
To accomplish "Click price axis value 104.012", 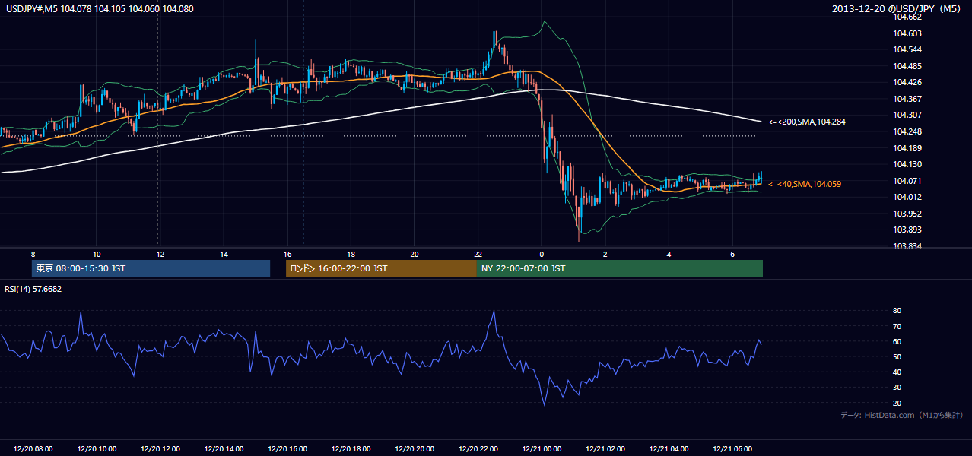I will (908, 197).
